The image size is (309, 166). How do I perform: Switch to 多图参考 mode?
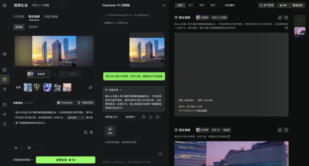pyautogui.click(x=33, y=27)
